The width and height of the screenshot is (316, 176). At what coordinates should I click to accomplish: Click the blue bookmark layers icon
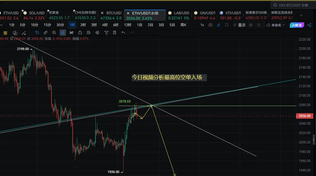click(x=37, y=33)
